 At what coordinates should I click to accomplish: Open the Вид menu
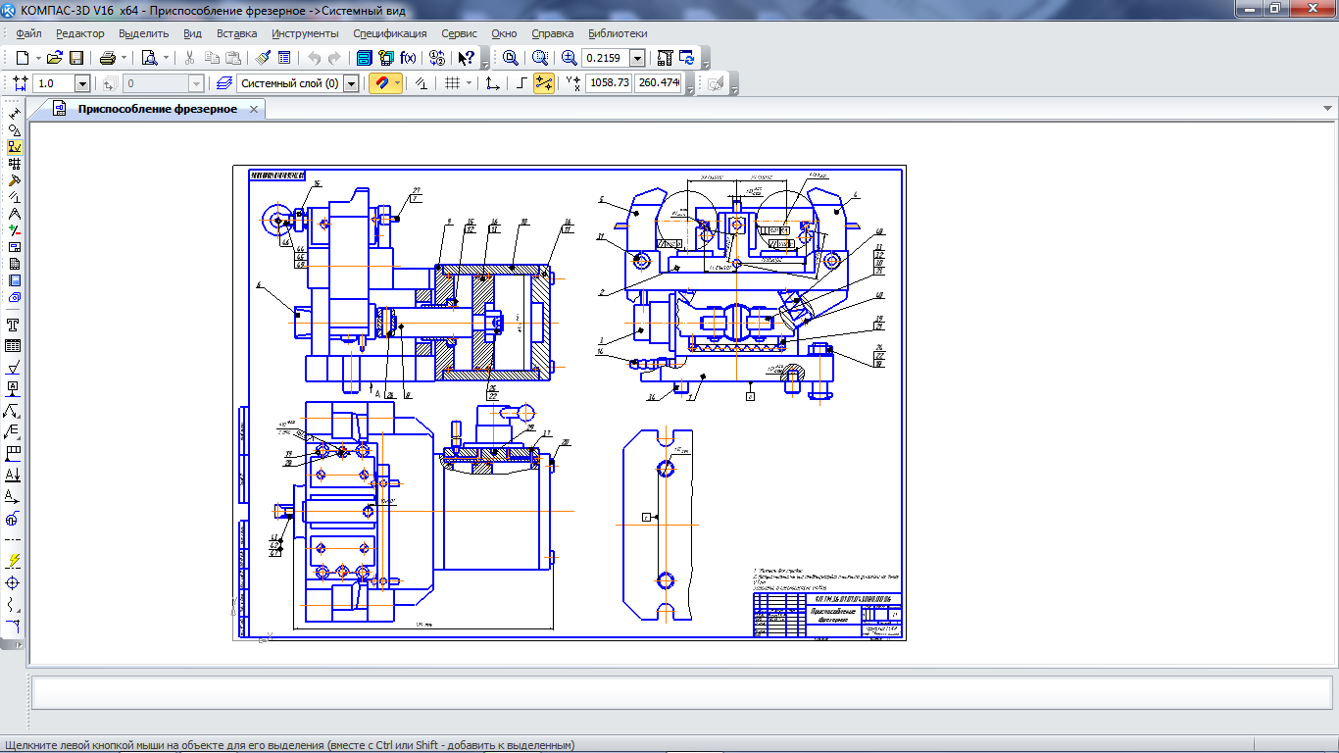(193, 33)
